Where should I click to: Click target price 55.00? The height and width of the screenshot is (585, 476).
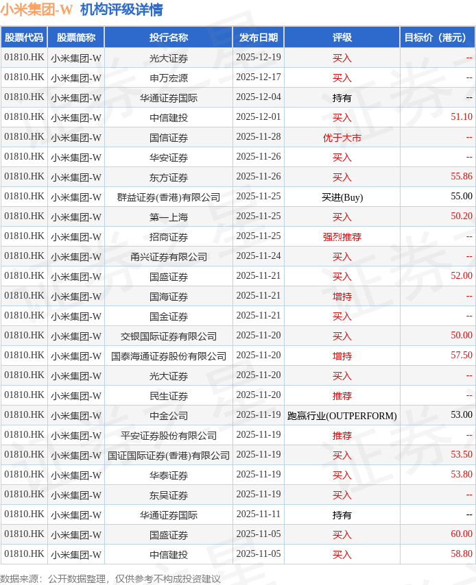click(x=462, y=196)
